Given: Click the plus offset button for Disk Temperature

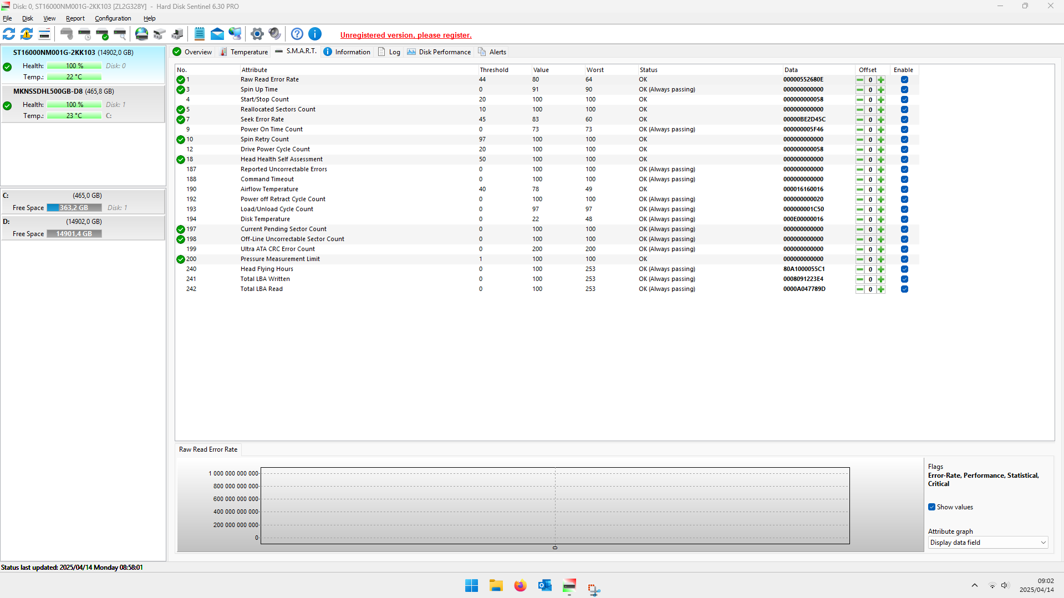Looking at the screenshot, I should [881, 219].
